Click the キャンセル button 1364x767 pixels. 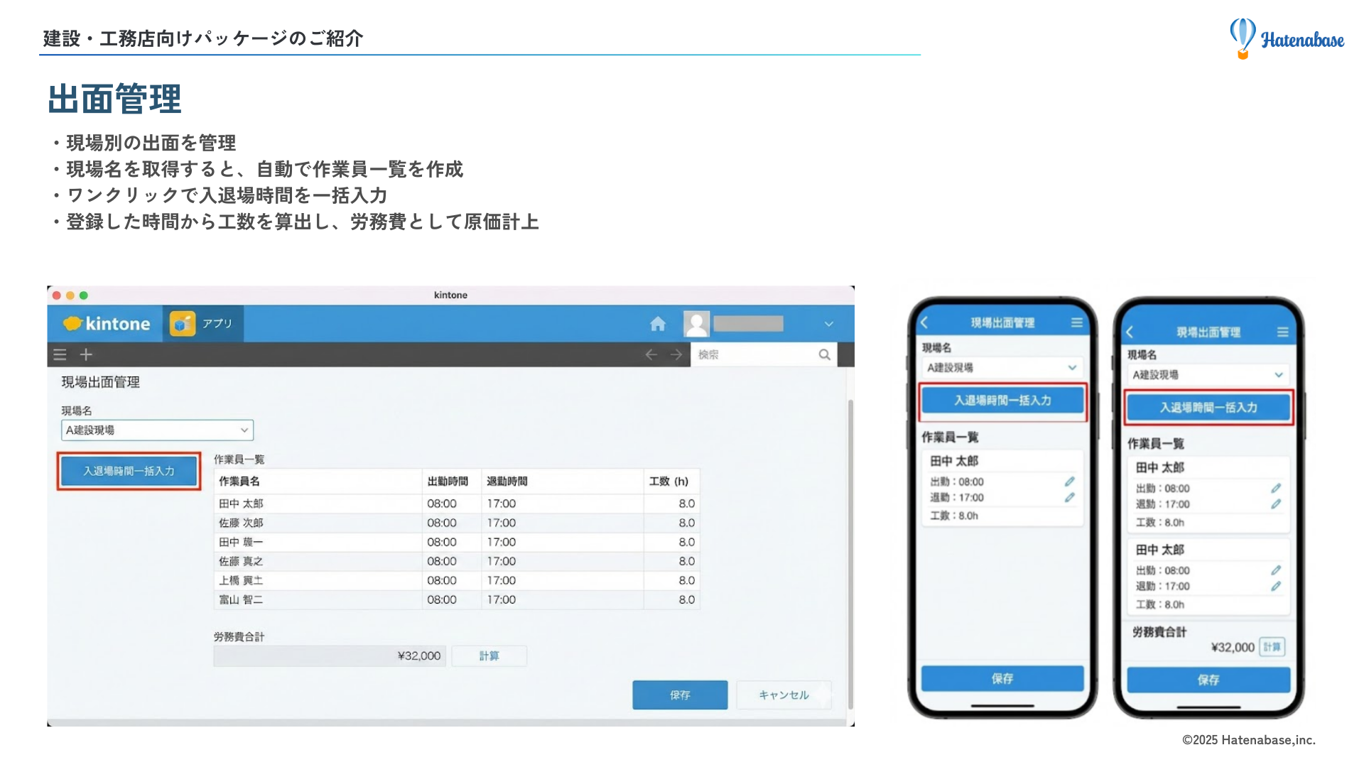point(784,695)
